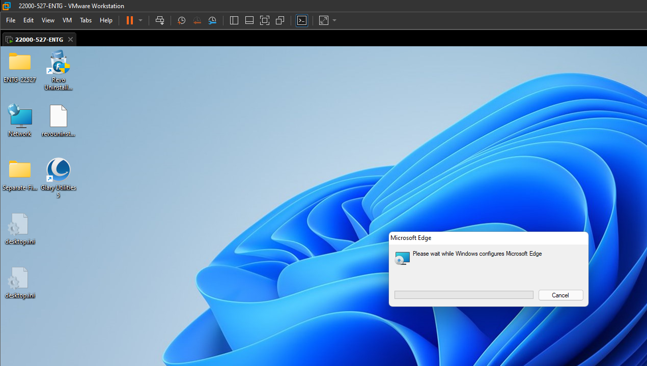Click the stretch guest display icon
The height and width of the screenshot is (366, 647).
coord(324,20)
